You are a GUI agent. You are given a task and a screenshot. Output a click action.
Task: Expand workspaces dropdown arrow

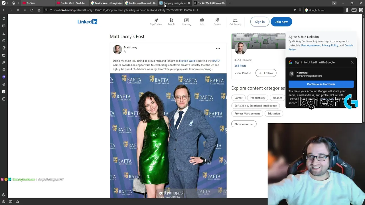click(x=18, y=3)
